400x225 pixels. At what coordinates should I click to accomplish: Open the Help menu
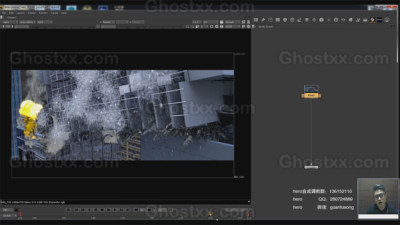[64, 13]
